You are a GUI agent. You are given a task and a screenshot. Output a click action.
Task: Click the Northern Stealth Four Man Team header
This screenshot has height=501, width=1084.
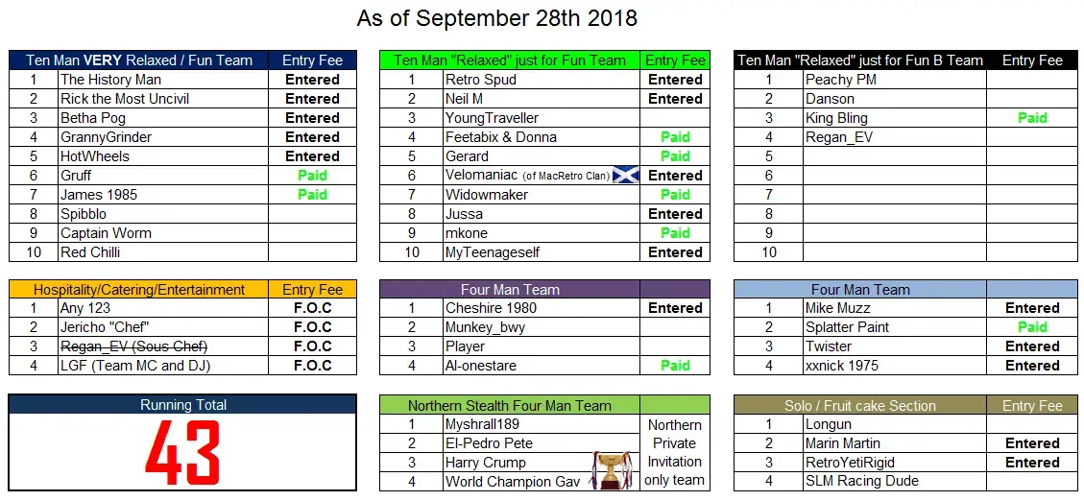(x=510, y=406)
